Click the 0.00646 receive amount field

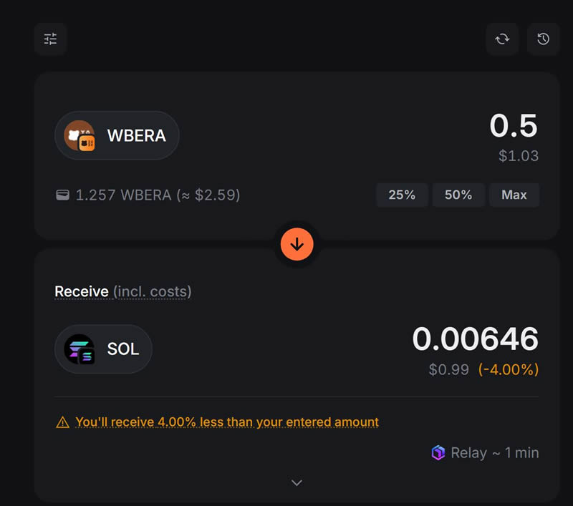(475, 339)
